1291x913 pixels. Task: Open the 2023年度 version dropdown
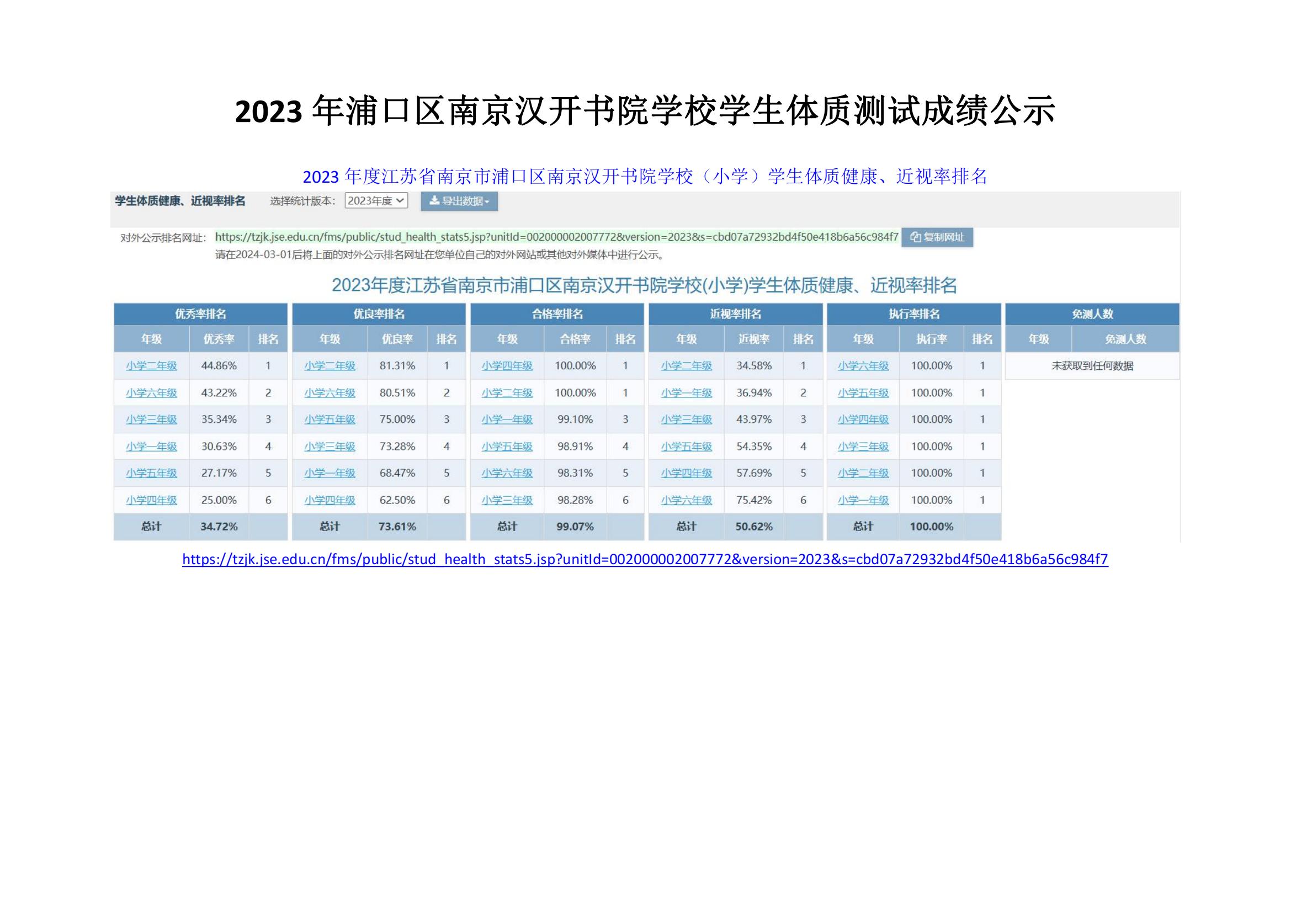point(376,201)
